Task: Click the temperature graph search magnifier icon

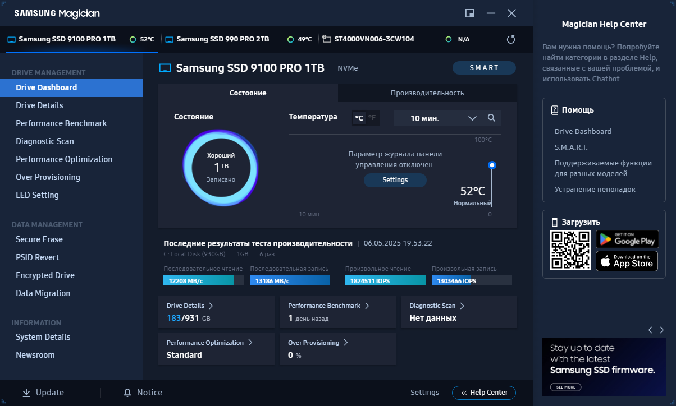Action: [491, 118]
